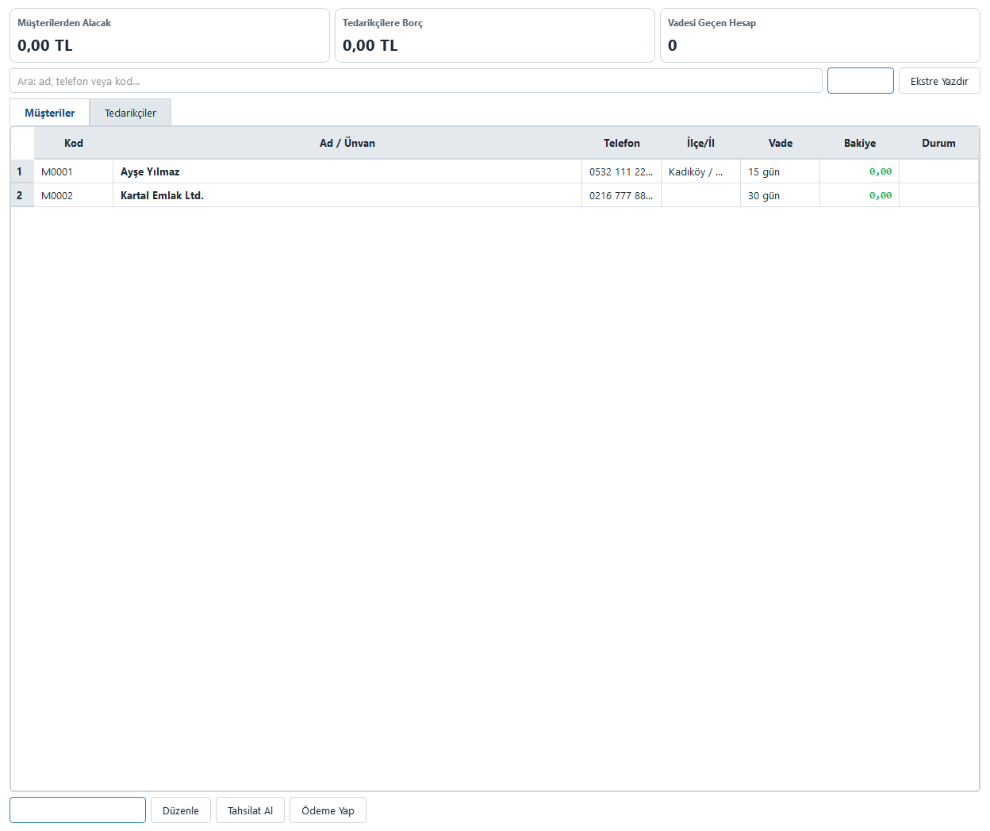Click the unlabeled button beside Ekstre Yazdır
This screenshot has height=831, width=990.
861,81
